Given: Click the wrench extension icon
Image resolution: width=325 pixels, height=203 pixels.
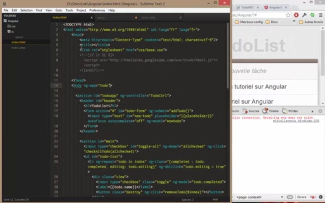Looking at the screenshot, I should click(304, 15).
